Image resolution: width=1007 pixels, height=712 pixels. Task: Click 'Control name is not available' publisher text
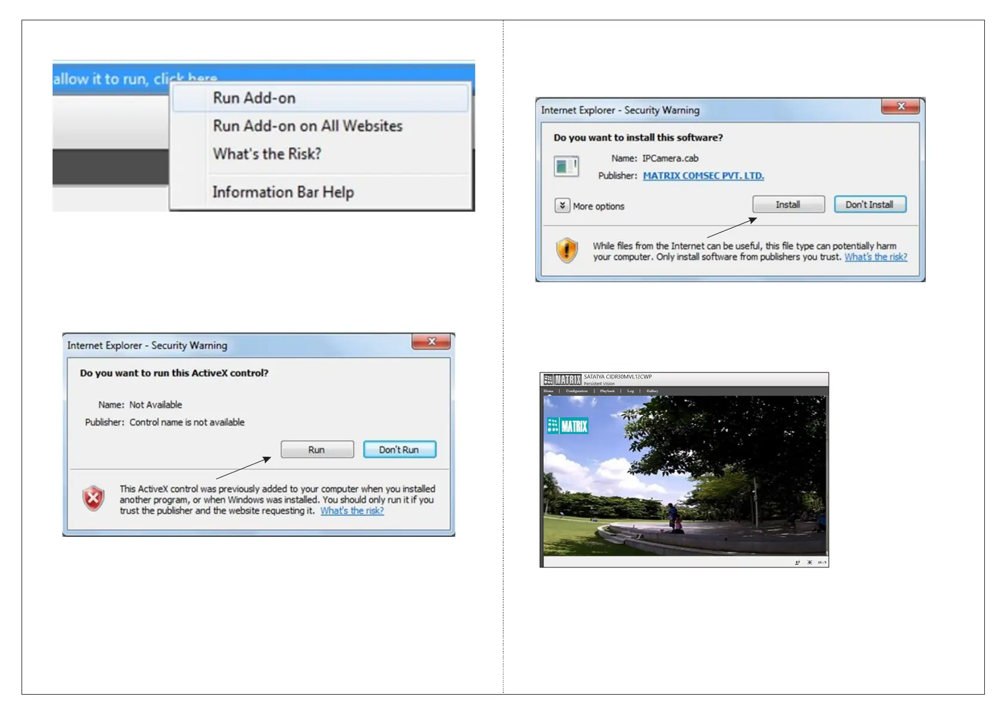(x=187, y=422)
